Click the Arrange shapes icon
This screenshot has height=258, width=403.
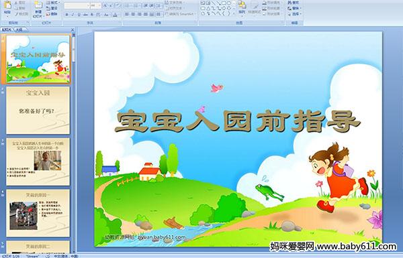click(242, 7)
